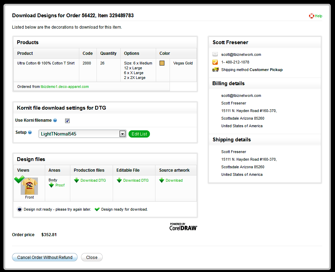The width and height of the screenshot is (335, 272).
Task: Open the tbizdemo1.deco-apparel.com link
Action: pyautogui.click(x=65, y=87)
